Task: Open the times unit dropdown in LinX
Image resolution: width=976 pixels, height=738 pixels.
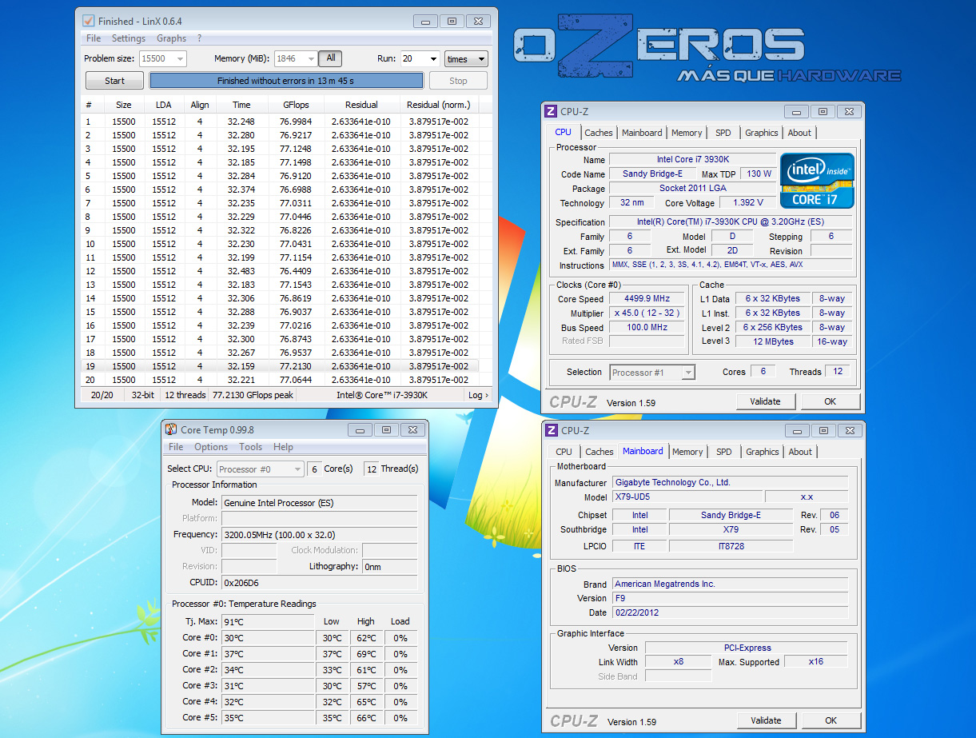Action: (x=466, y=58)
